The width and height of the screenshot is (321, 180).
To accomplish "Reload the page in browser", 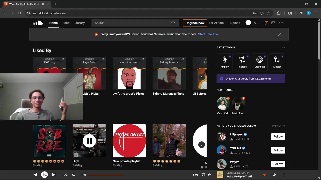I will pyautogui.click(x=20, y=13).
